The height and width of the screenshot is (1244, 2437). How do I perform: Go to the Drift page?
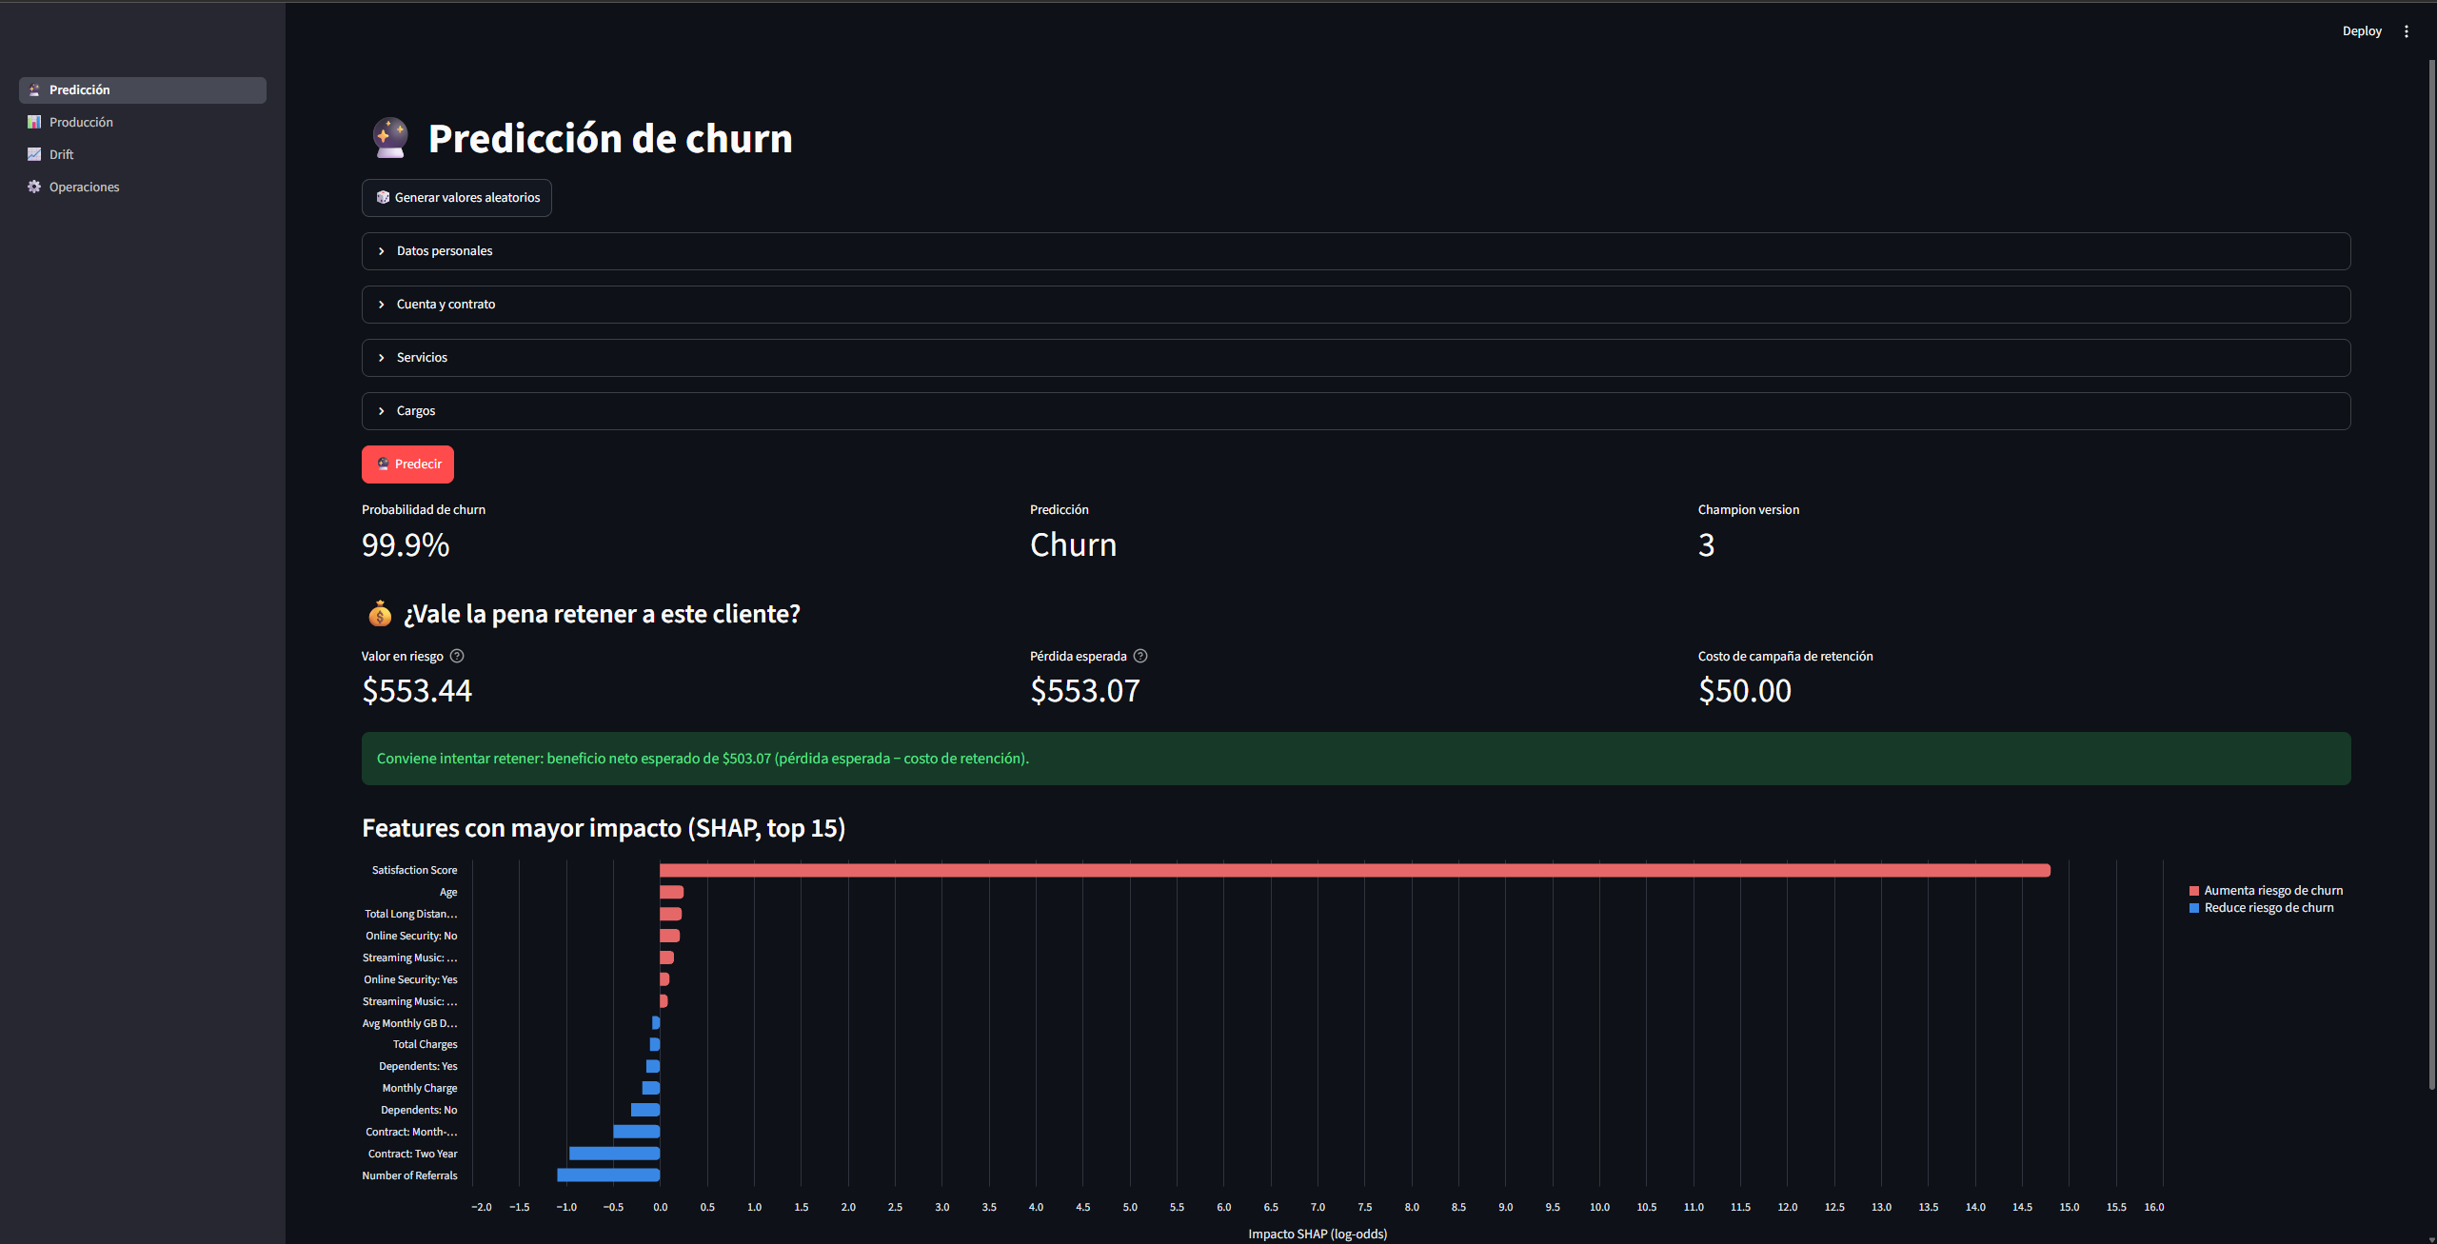point(143,154)
